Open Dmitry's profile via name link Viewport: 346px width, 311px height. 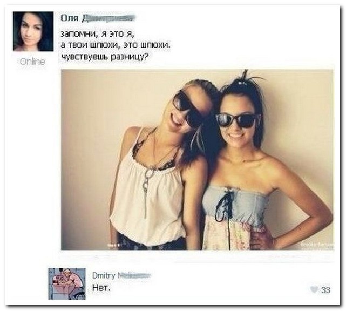pyautogui.click(x=121, y=275)
